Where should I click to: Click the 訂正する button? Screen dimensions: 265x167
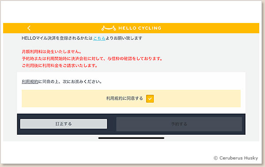tap(64, 124)
